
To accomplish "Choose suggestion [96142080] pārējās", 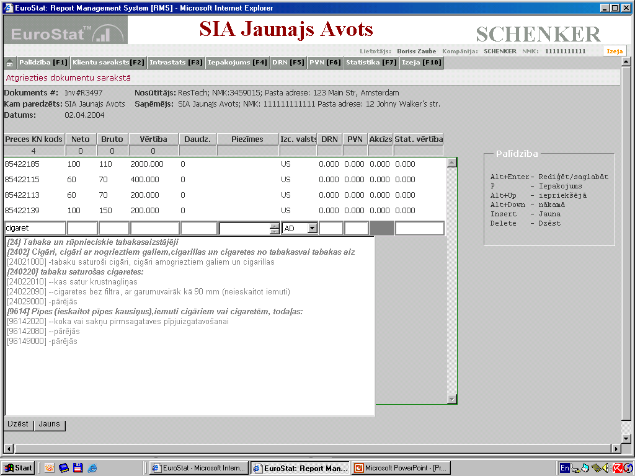I will (x=43, y=332).
